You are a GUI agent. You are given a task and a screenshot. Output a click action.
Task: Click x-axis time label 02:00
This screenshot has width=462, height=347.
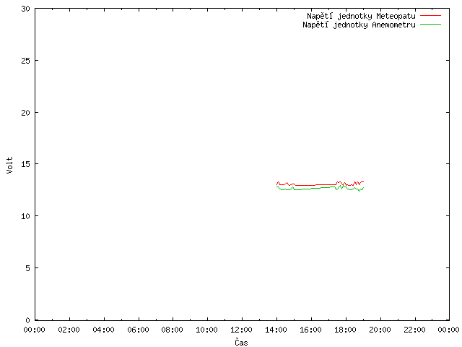[69, 330]
